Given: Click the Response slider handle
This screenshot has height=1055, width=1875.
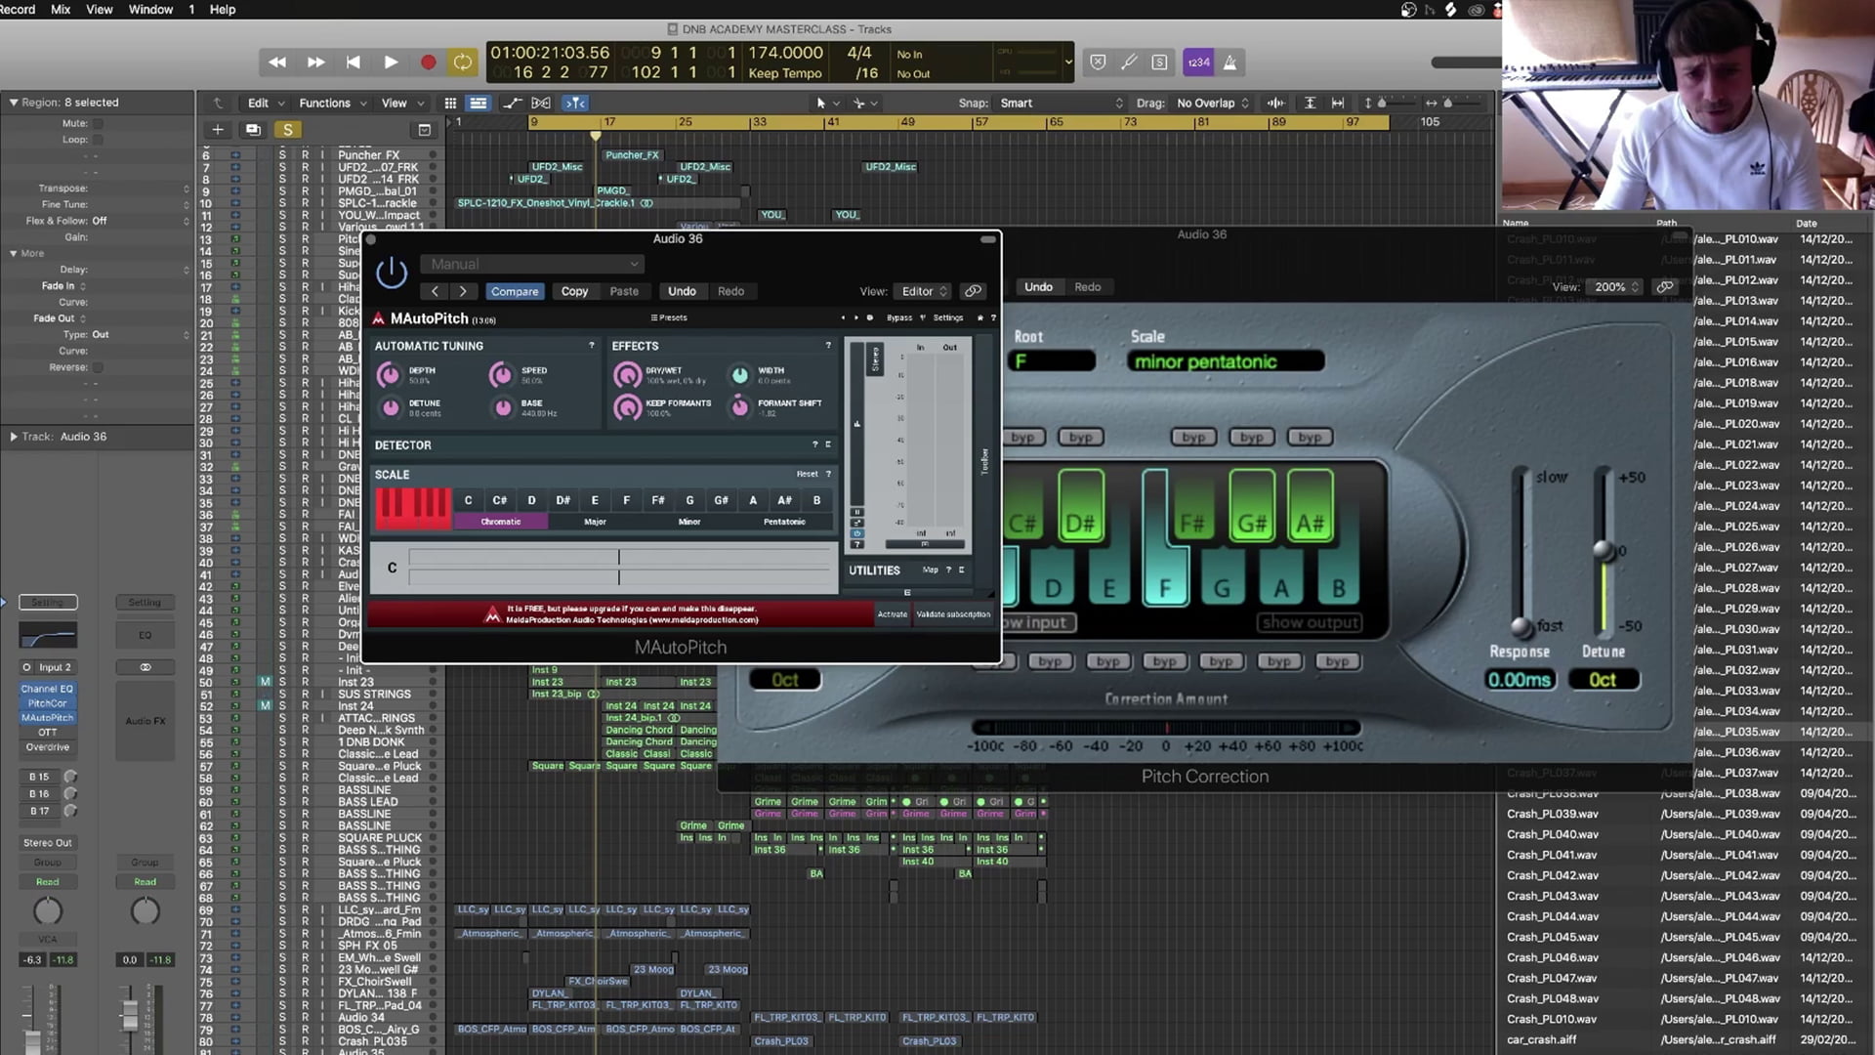Looking at the screenshot, I should coord(1521,626).
